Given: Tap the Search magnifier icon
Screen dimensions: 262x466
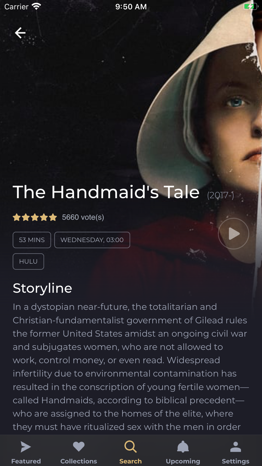Looking at the screenshot, I should point(130,447).
